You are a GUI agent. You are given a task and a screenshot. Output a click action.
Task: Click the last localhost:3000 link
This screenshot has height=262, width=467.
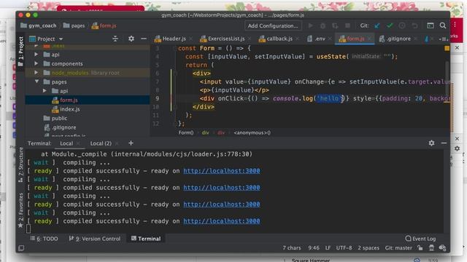[x=222, y=221]
